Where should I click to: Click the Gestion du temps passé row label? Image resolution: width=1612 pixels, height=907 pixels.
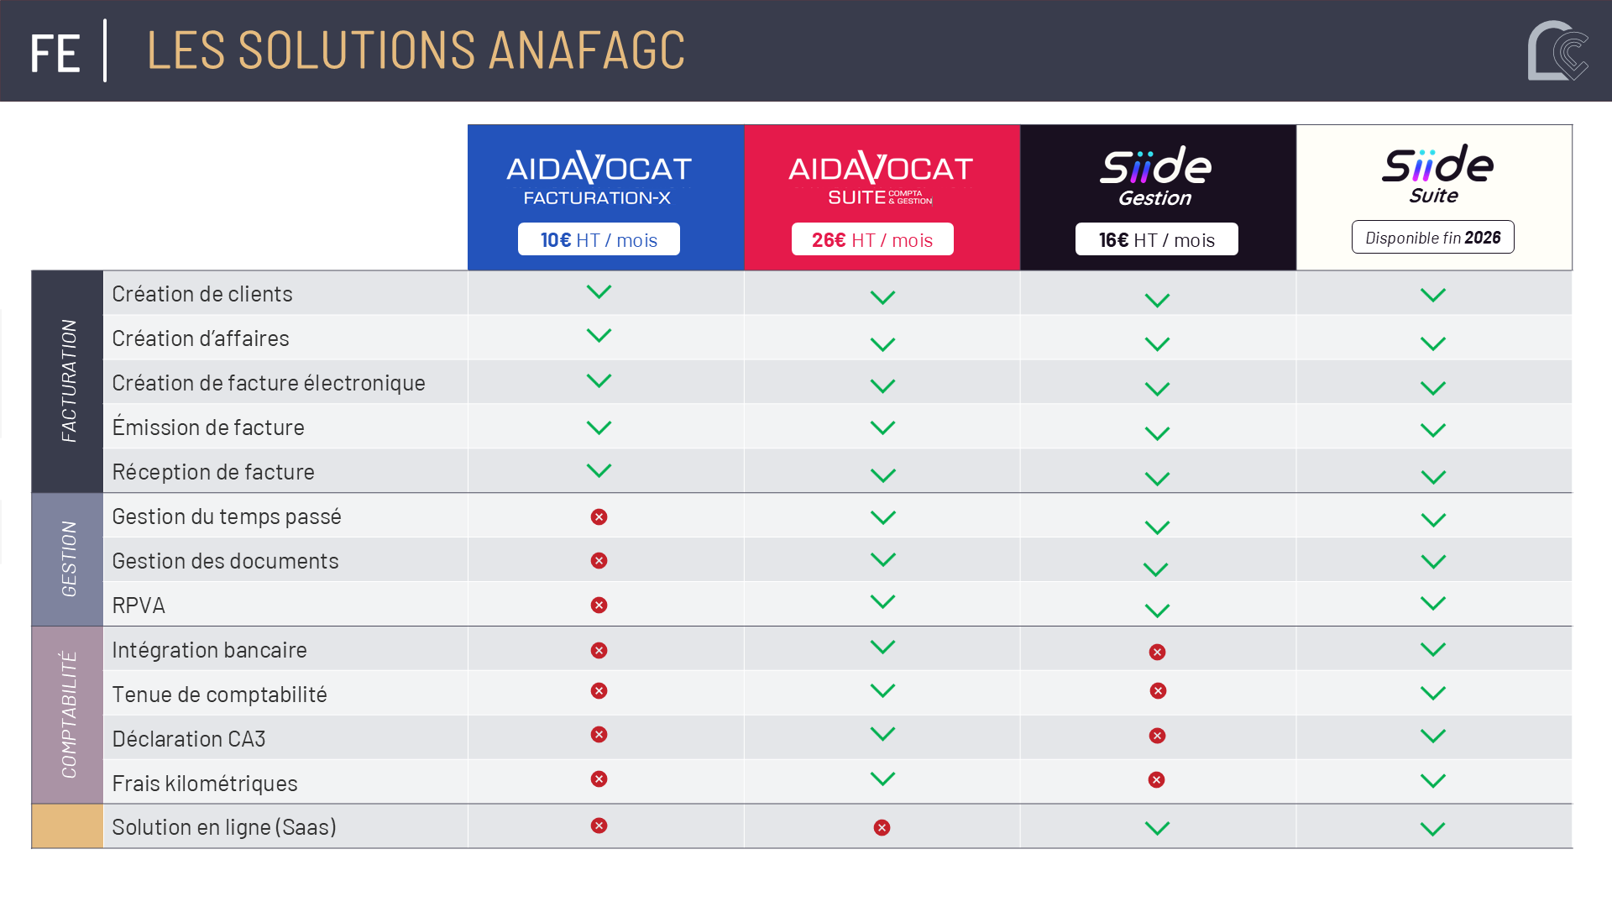click(227, 516)
